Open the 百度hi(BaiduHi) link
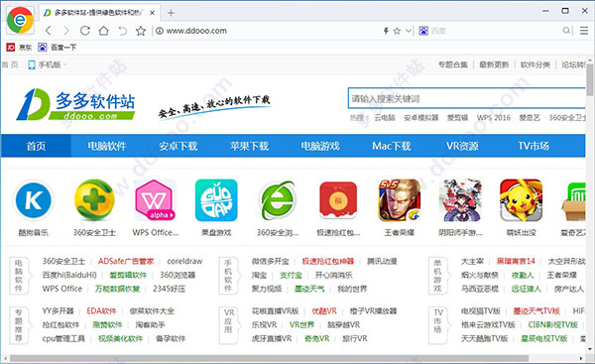This screenshot has height=364, width=595. [x=69, y=275]
